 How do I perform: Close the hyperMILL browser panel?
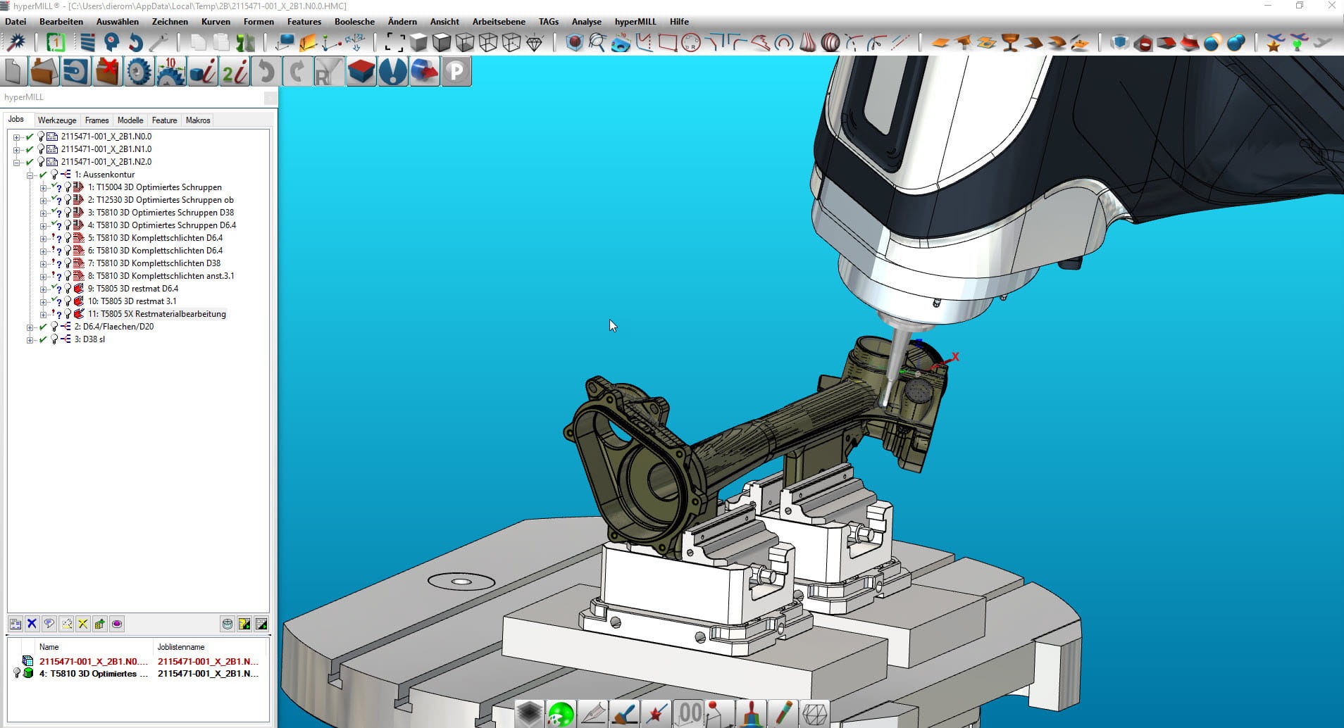coord(270,98)
